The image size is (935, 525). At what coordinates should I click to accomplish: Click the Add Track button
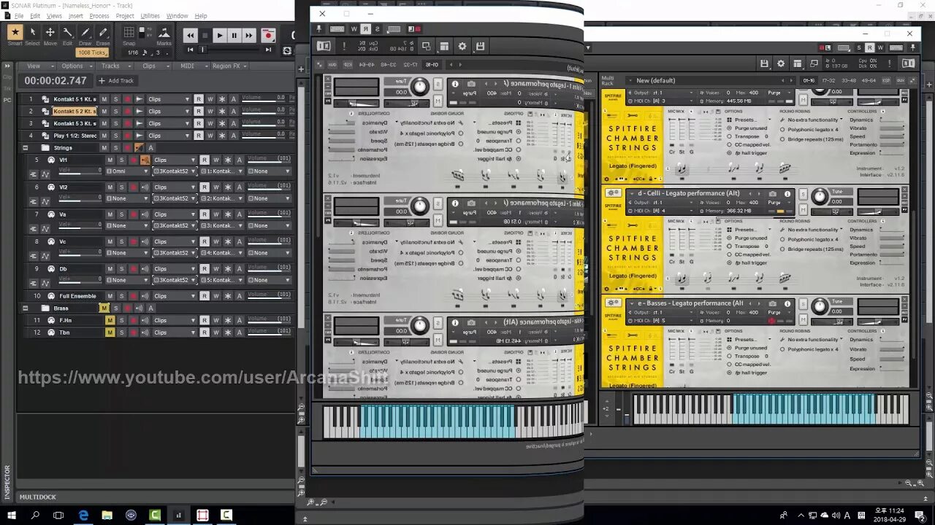[x=116, y=81]
